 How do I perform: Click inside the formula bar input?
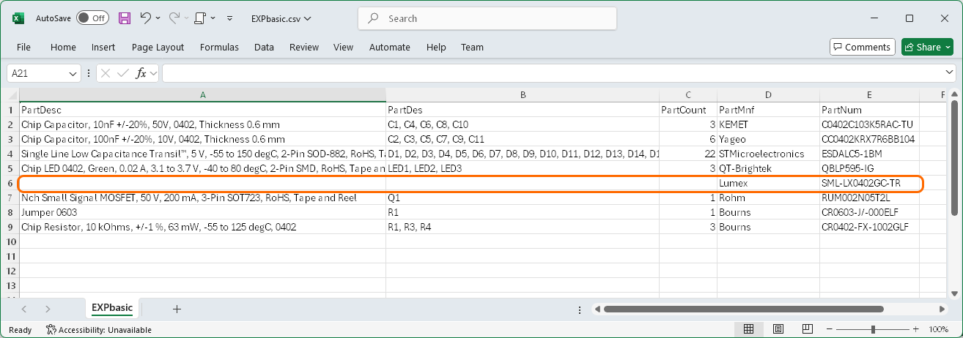point(552,73)
